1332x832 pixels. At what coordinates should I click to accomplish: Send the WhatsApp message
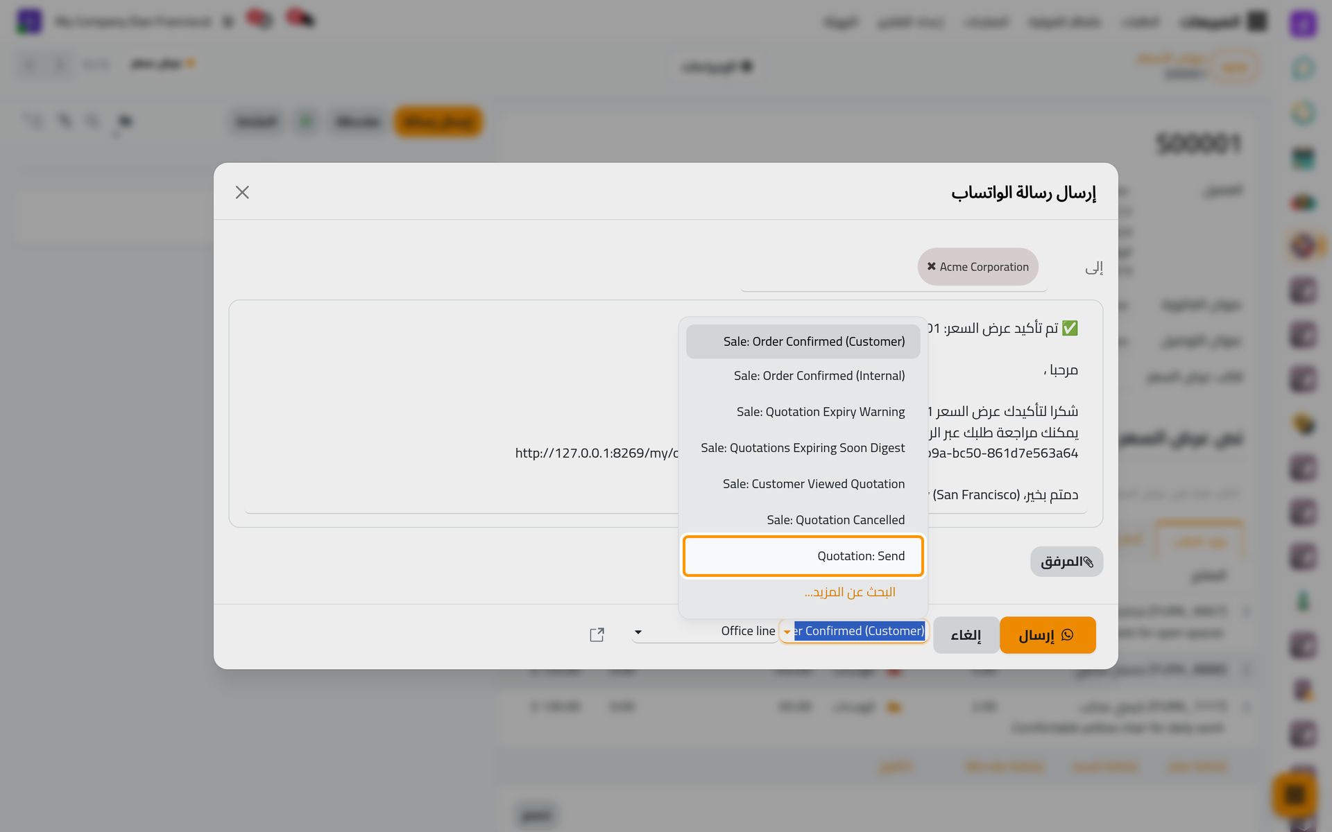click(x=1048, y=635)
